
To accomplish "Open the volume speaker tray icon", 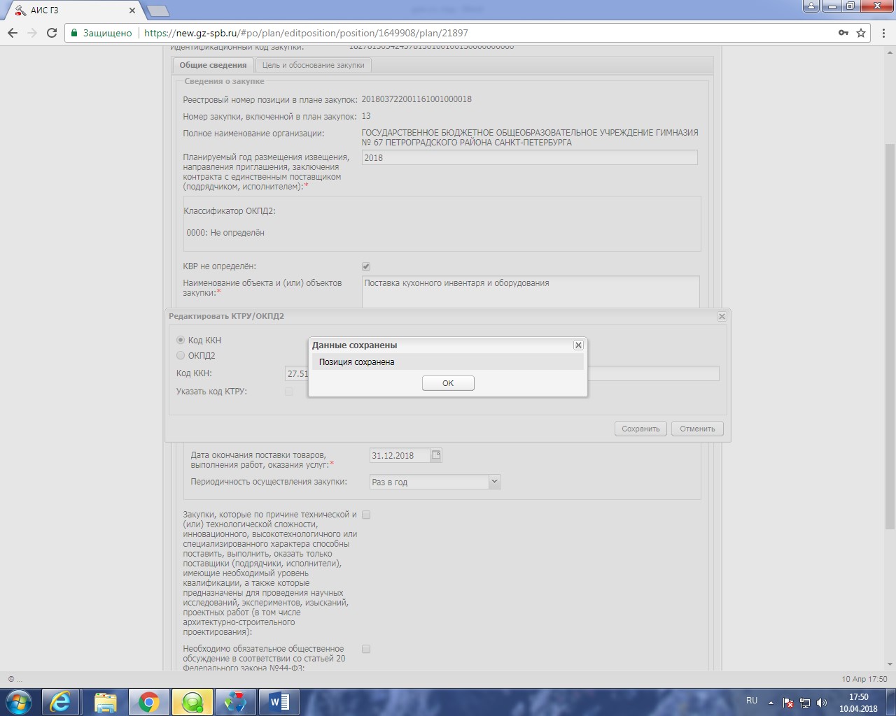I will [822, 703].
